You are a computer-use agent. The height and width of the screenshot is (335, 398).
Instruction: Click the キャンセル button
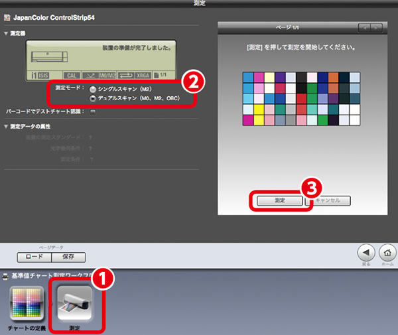click(x=328, y=200)
